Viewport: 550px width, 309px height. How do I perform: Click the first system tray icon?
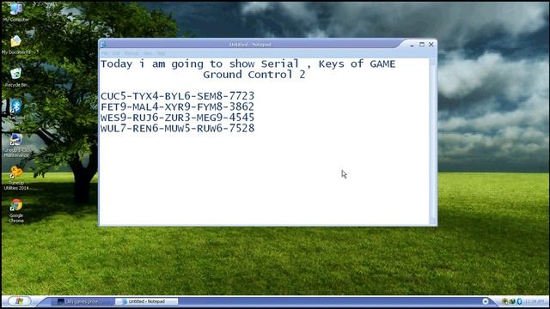505,301
